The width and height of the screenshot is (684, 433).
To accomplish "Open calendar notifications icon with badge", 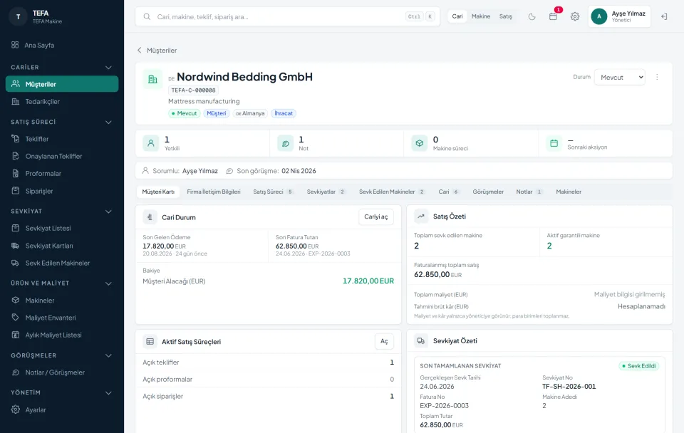I will coord(553,16).
